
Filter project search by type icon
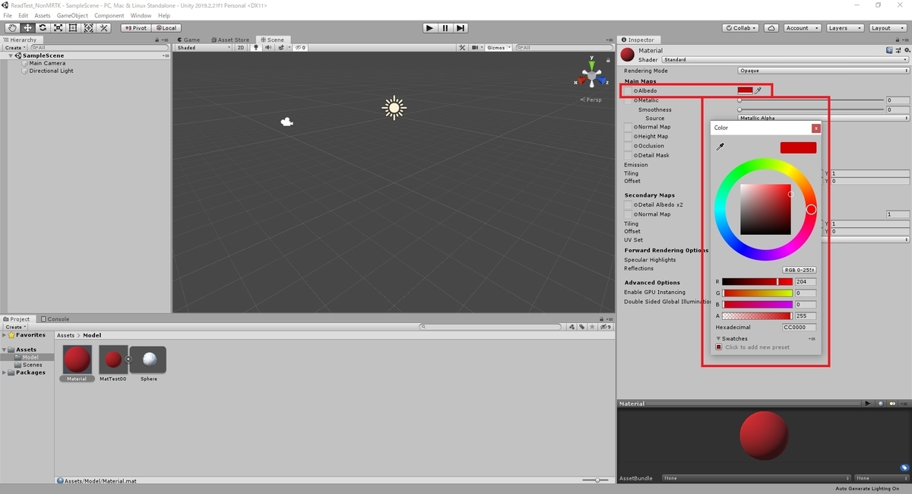pyautogui.click(x=573, y=327)
